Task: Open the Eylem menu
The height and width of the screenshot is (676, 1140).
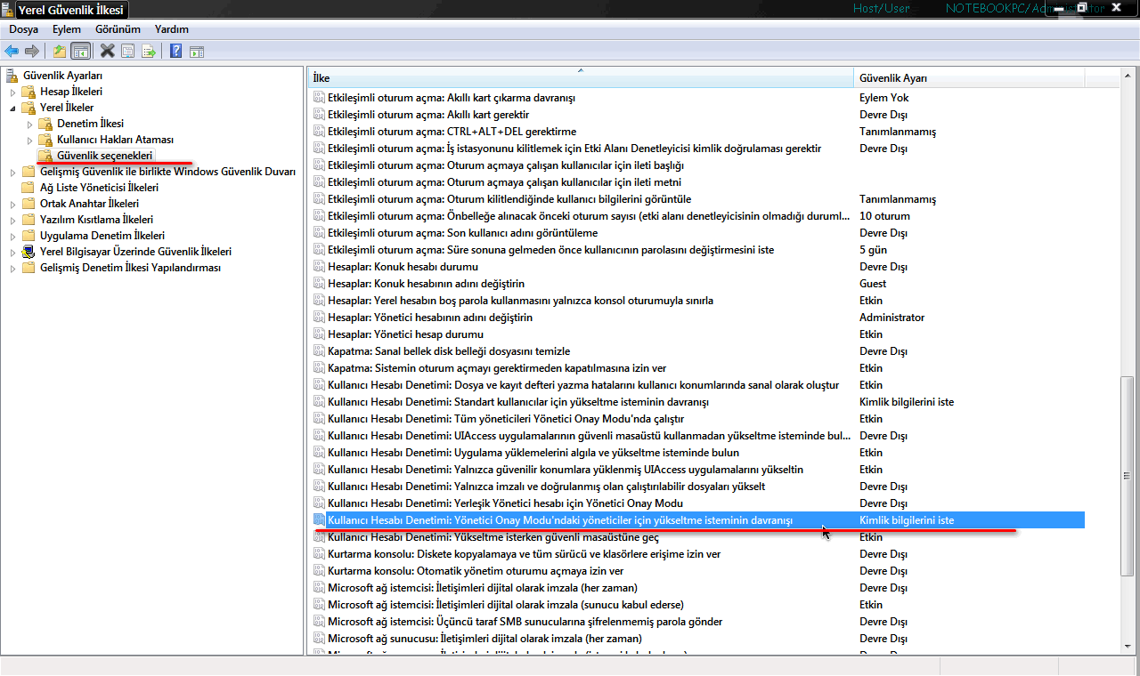Action: 67,29
